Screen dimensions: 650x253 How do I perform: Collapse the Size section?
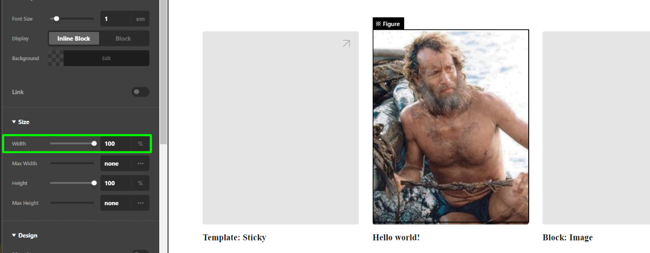(21, 122)
